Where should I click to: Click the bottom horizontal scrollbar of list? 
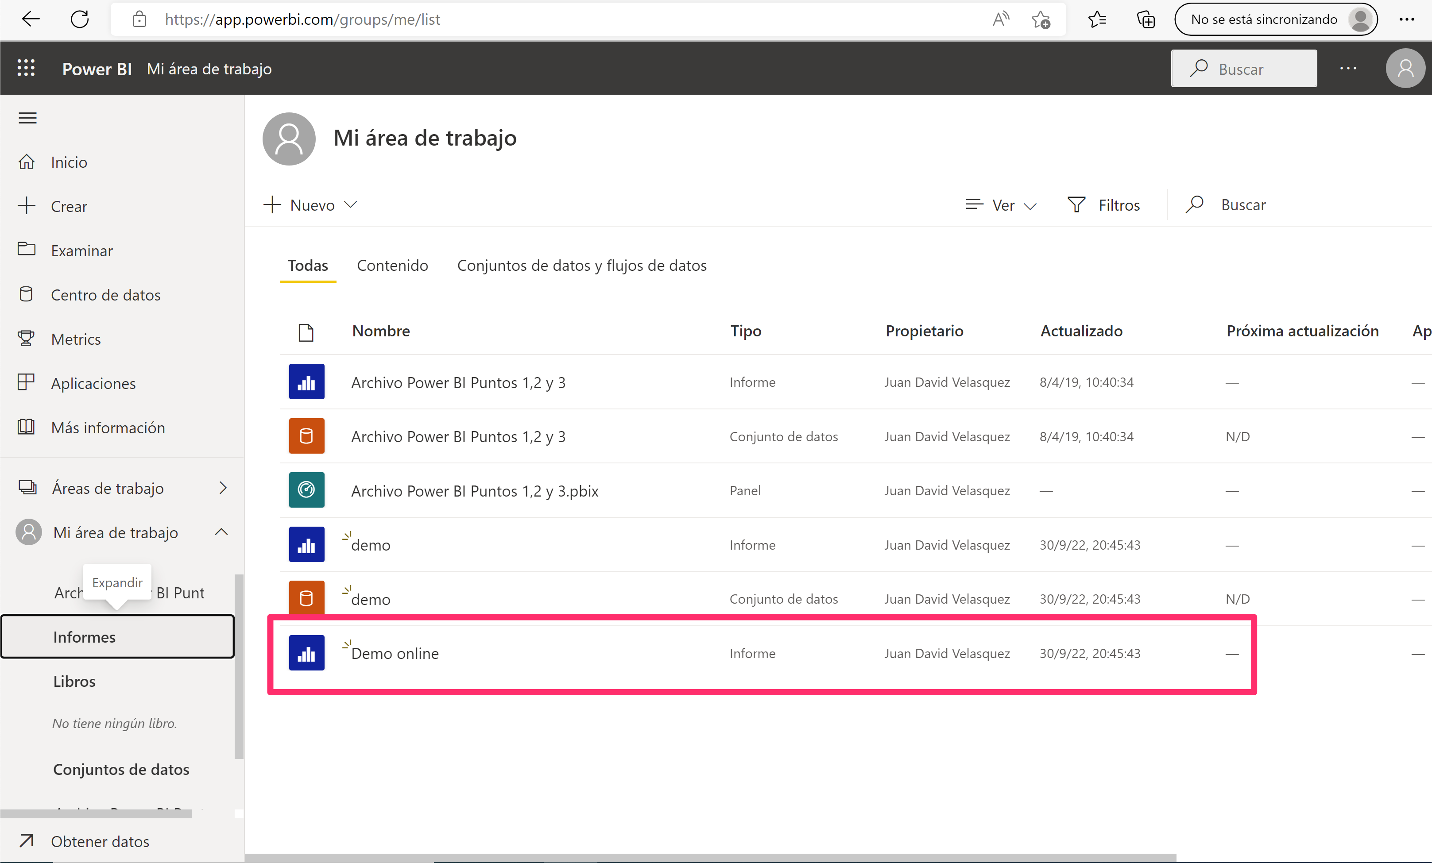710,858
